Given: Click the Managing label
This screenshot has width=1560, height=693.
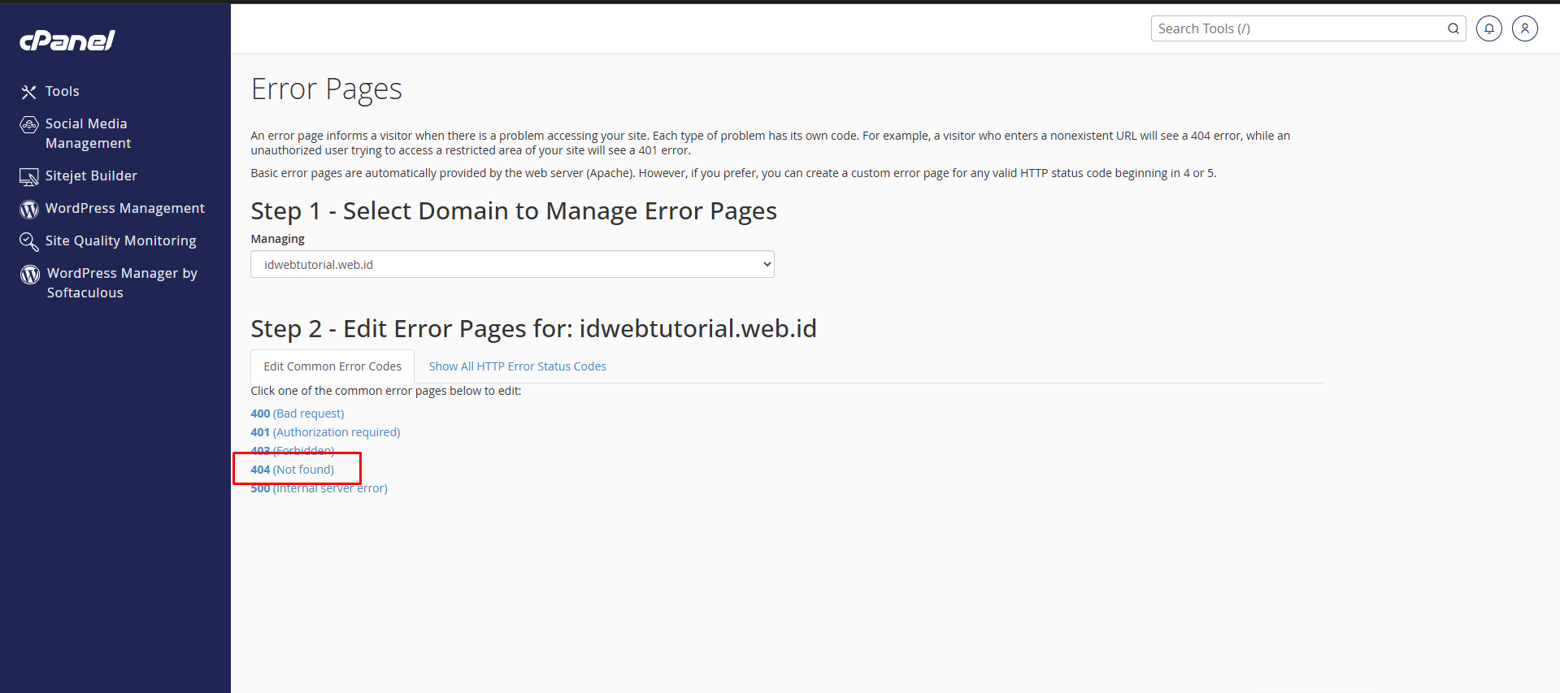Looking at the screenshot, I should tap(277, 239).
